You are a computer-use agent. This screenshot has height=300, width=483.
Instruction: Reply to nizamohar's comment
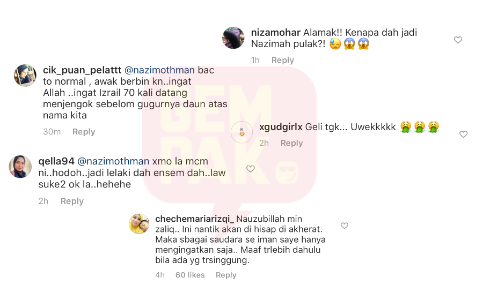point(282,60)
